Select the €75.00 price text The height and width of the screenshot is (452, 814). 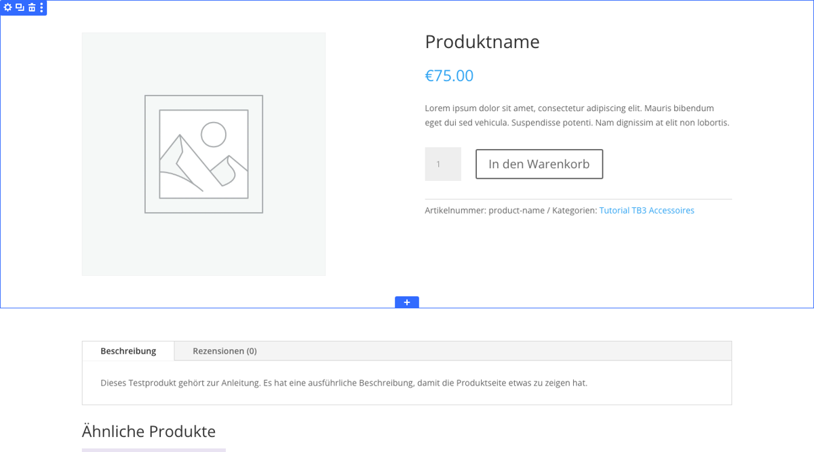(x=449, y=76)
